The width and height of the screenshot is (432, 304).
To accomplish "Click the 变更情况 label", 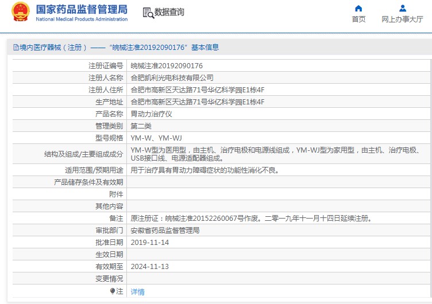I will pos(109,279).
